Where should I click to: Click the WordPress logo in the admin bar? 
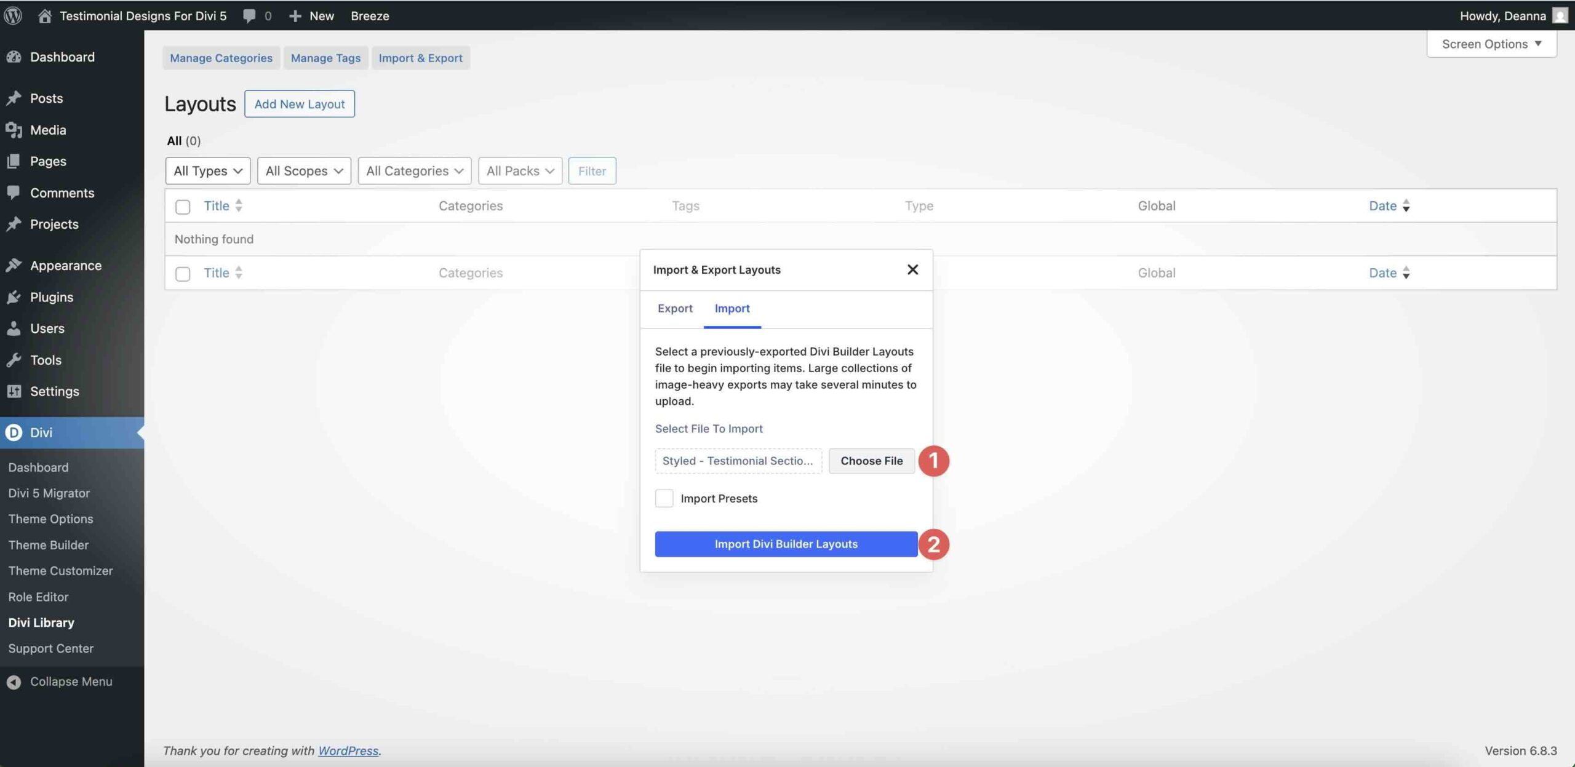pos(13,15)
